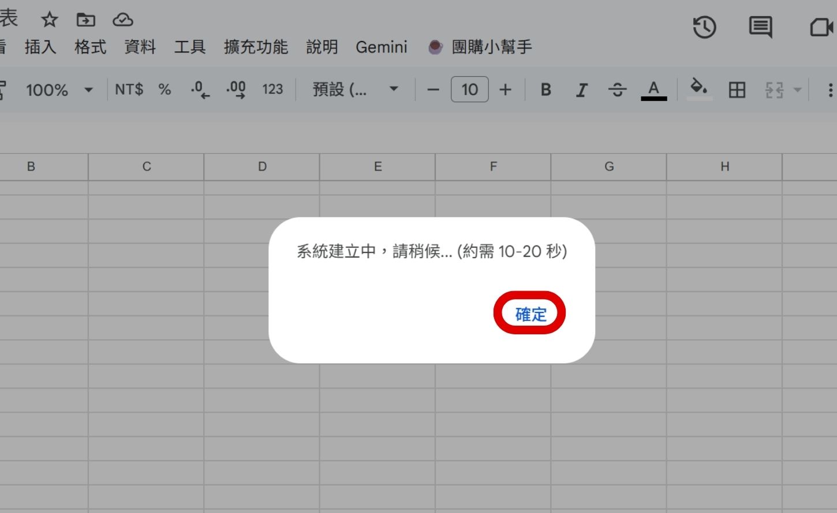This screenshot has width=837, height=513.
Task: Apply strikethrough formatting
Action: [x=617, y=89]
